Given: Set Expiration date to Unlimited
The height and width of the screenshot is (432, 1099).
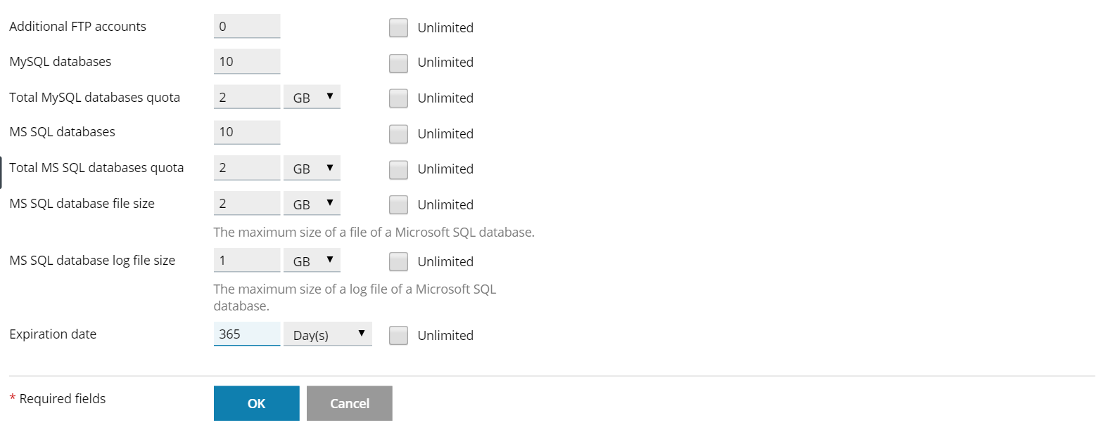Looking at the screenshot, I should point(398,336).
